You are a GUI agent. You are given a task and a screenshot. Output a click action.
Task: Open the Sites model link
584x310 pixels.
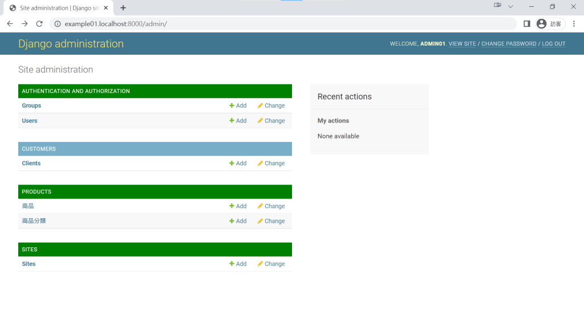29,264
